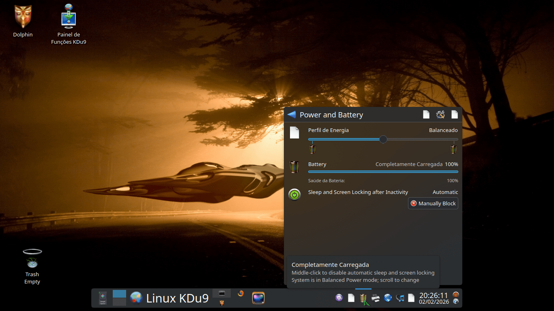Click the Linux KDu9 application launcher

click(170, 298)
